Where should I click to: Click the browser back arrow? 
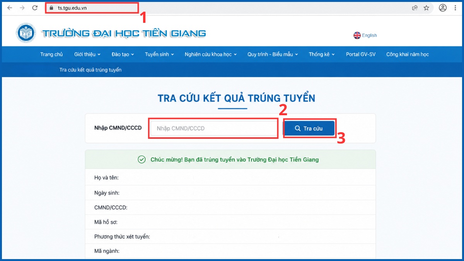coord(10,8)
